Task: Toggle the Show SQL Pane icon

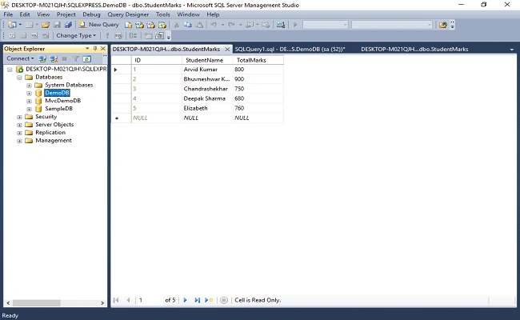Action: (x=34, y=35)
